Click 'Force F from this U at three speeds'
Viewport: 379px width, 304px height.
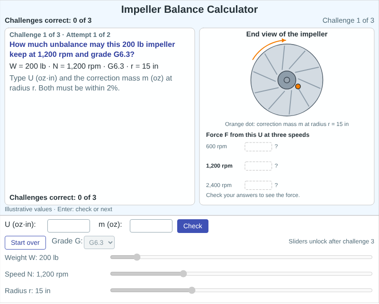click(x=258, y=135)
